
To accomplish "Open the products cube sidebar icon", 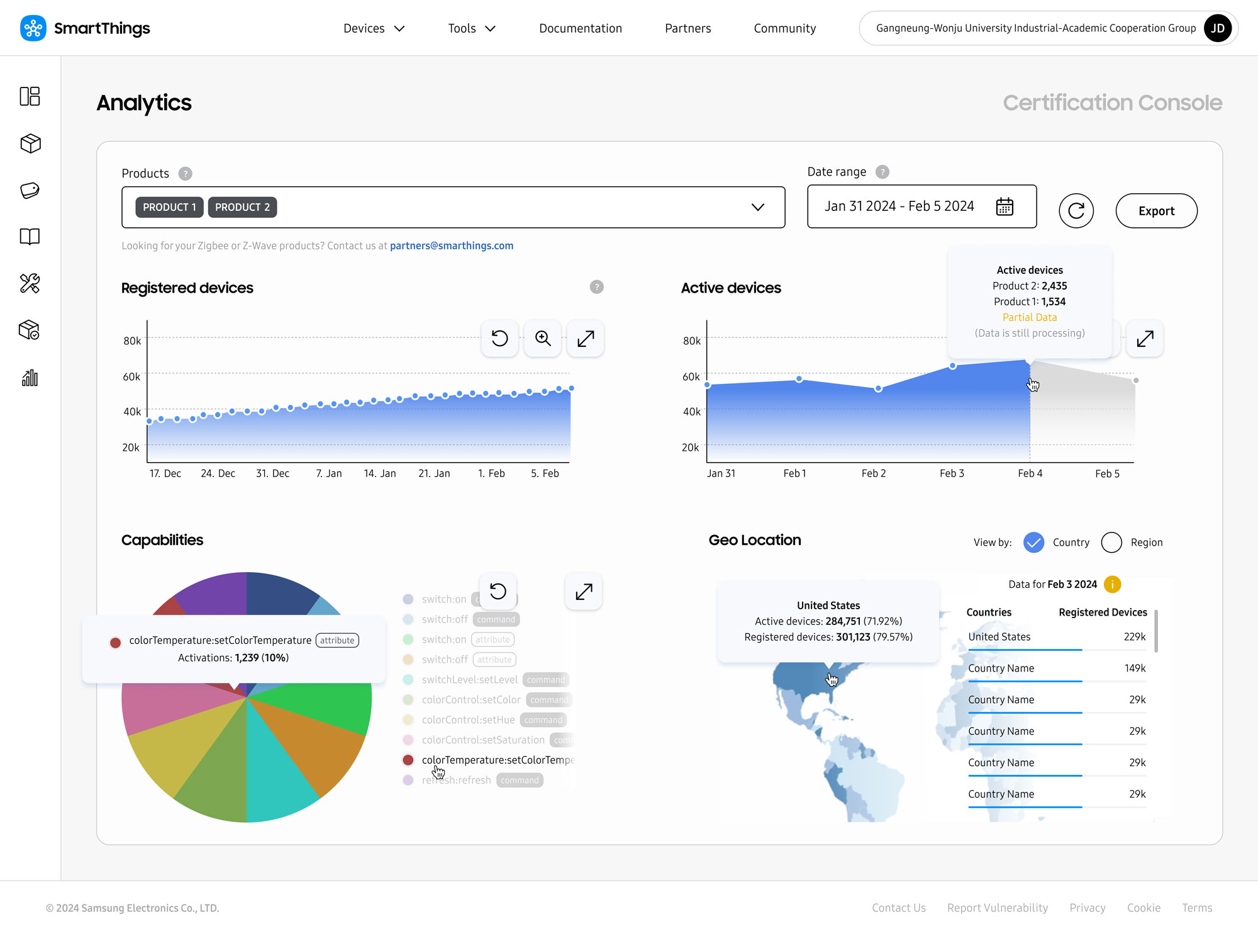I will [30, 144].
